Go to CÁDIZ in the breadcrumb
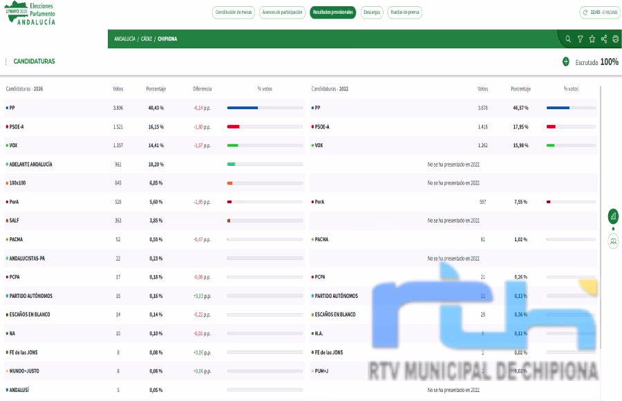The image size is (622, 401). [147, 39]
